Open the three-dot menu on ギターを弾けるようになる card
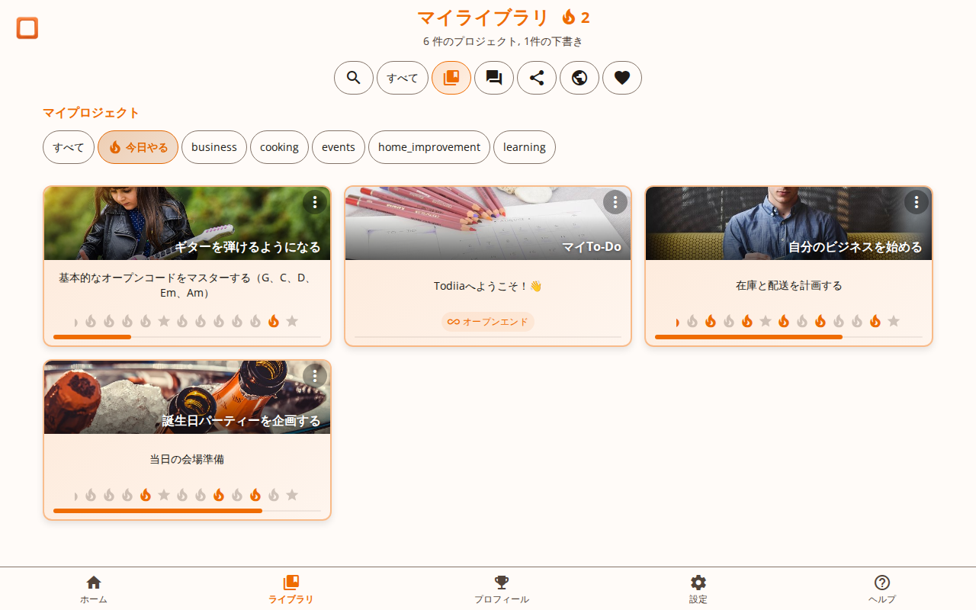This screenshot has height=610, width=976. [315, 202]
